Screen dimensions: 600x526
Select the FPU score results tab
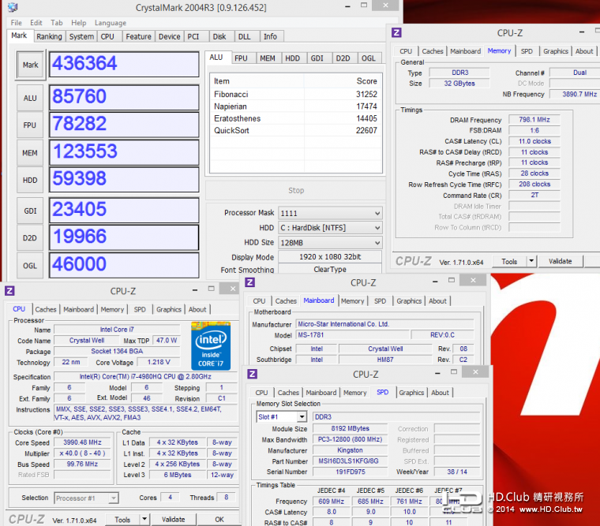coord(241,58)
